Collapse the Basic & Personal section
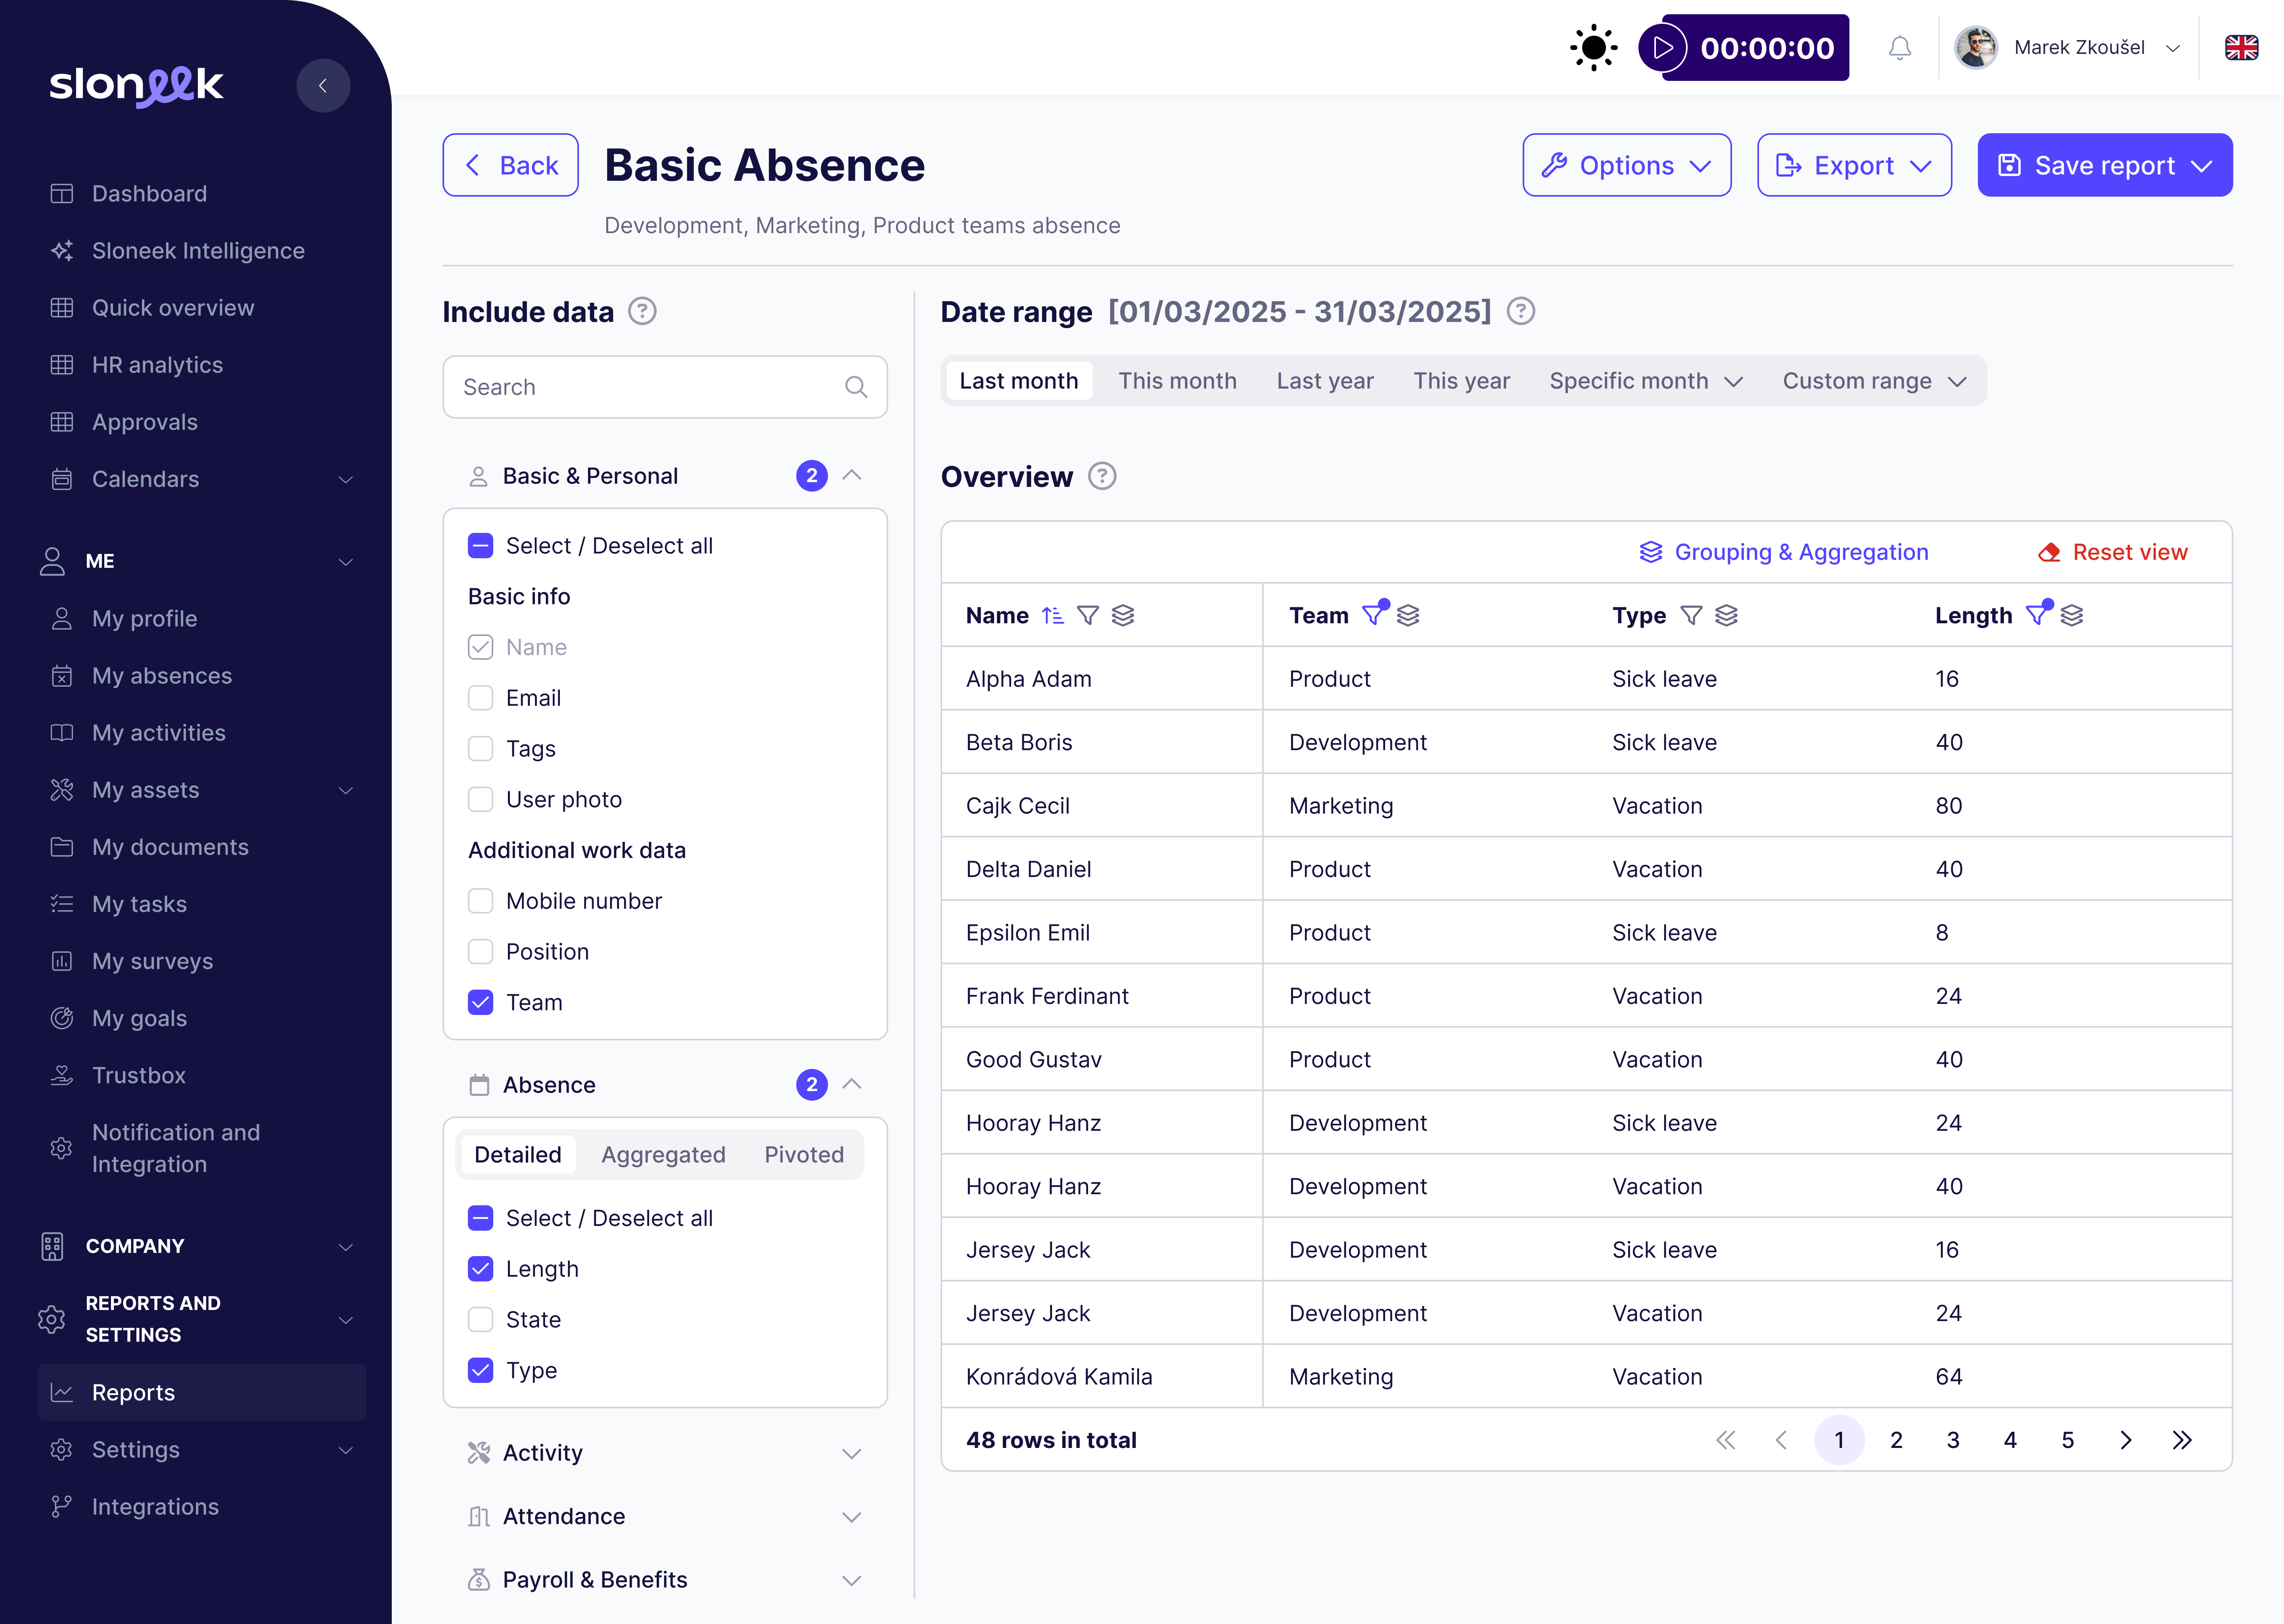 coord(852,476)
